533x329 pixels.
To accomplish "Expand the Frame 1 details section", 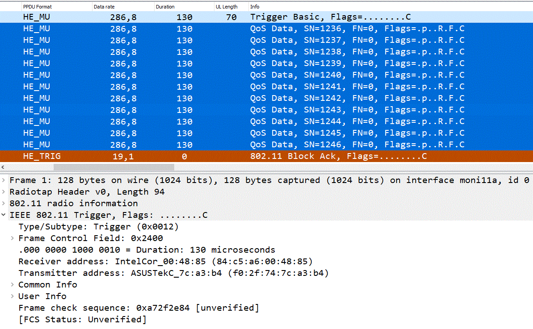I will click(4, 180).
